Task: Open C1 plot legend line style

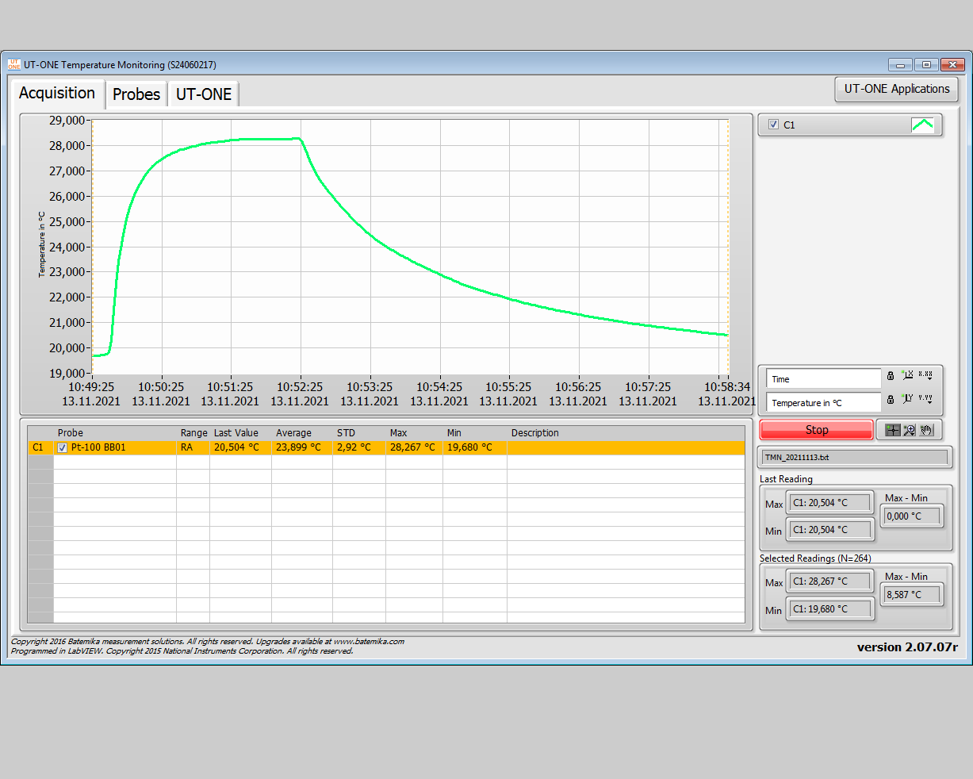Action: point(922,125)
